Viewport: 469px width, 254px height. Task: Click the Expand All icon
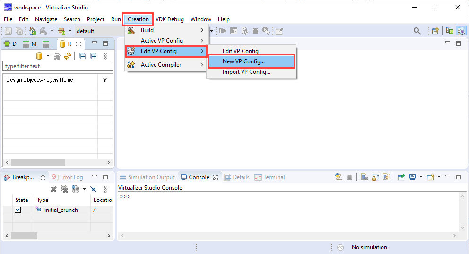click(94, 56)
